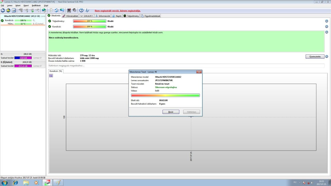Open the Fájl menu
Image resolution: width=331 pixels, height=186 pixels.
click(x=2, y=5)
